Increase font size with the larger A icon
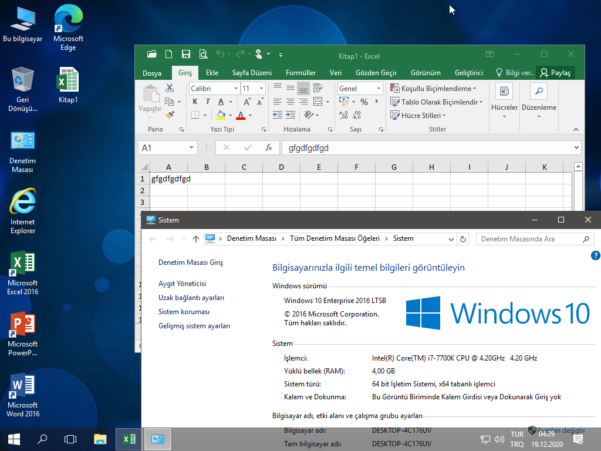The image size is (601, 451). pos(247,102)
